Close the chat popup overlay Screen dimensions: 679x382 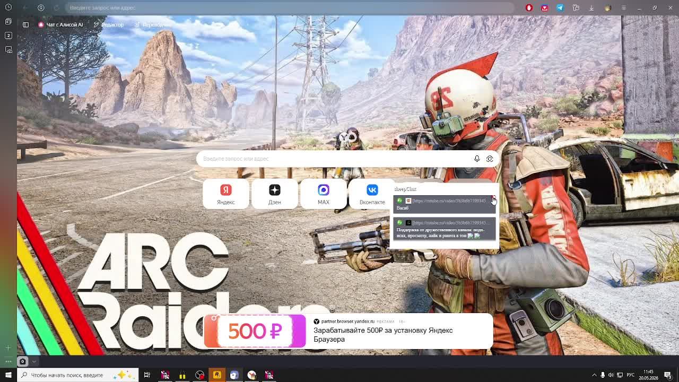pyautogui.click(x=494, y=197)
